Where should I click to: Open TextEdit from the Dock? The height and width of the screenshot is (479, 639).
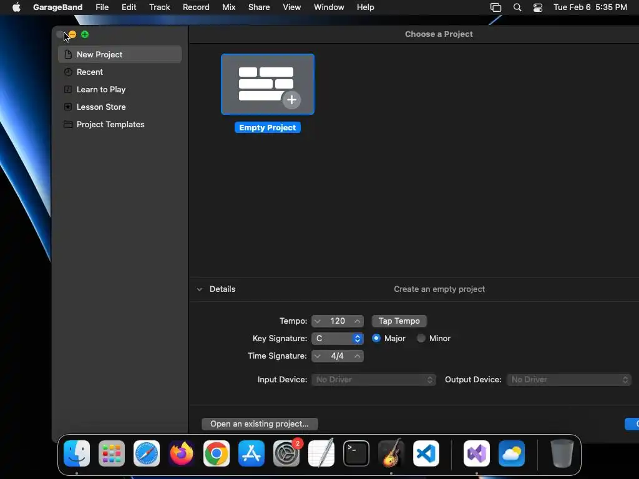click(321, 453)
